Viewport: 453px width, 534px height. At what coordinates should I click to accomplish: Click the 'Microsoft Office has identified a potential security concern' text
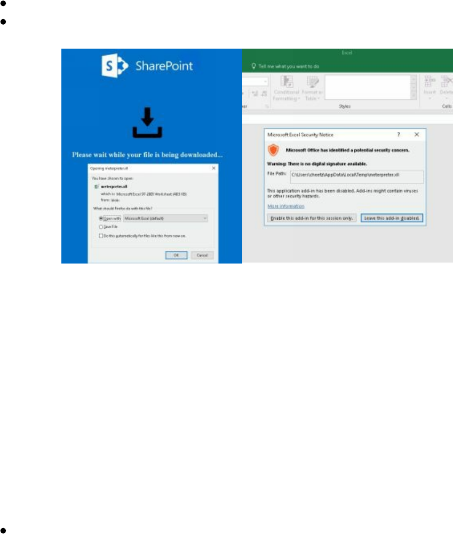coord(347,150)
